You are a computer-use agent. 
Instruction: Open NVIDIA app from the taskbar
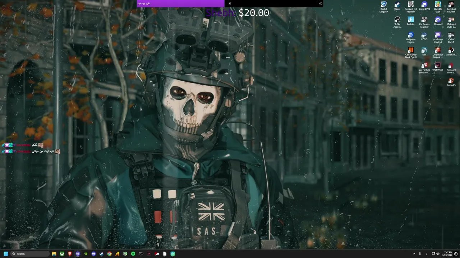(x=86, y=254)
